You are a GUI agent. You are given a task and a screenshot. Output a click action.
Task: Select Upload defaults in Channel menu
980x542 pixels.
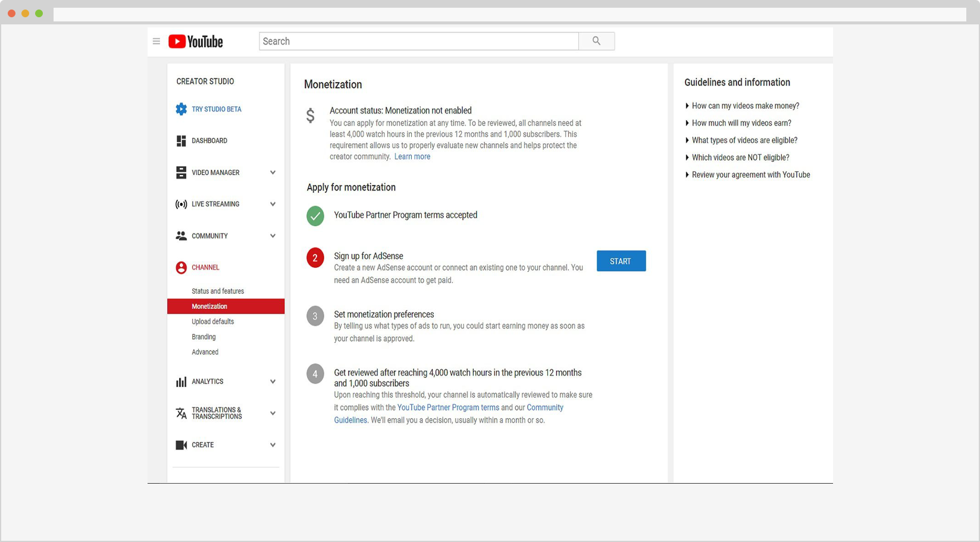[212, 322]
